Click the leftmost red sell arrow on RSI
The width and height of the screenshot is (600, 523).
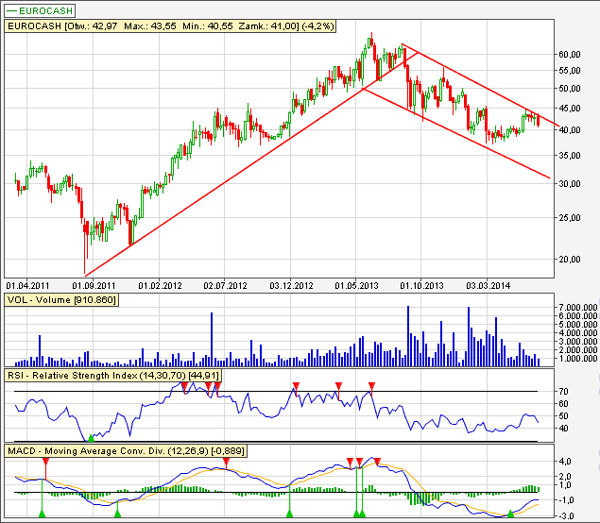[x=185, y=386]
